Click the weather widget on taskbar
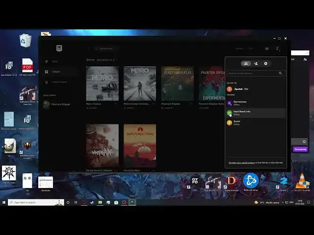This screenshot has height=235, width=314. (x=266, y=202)
